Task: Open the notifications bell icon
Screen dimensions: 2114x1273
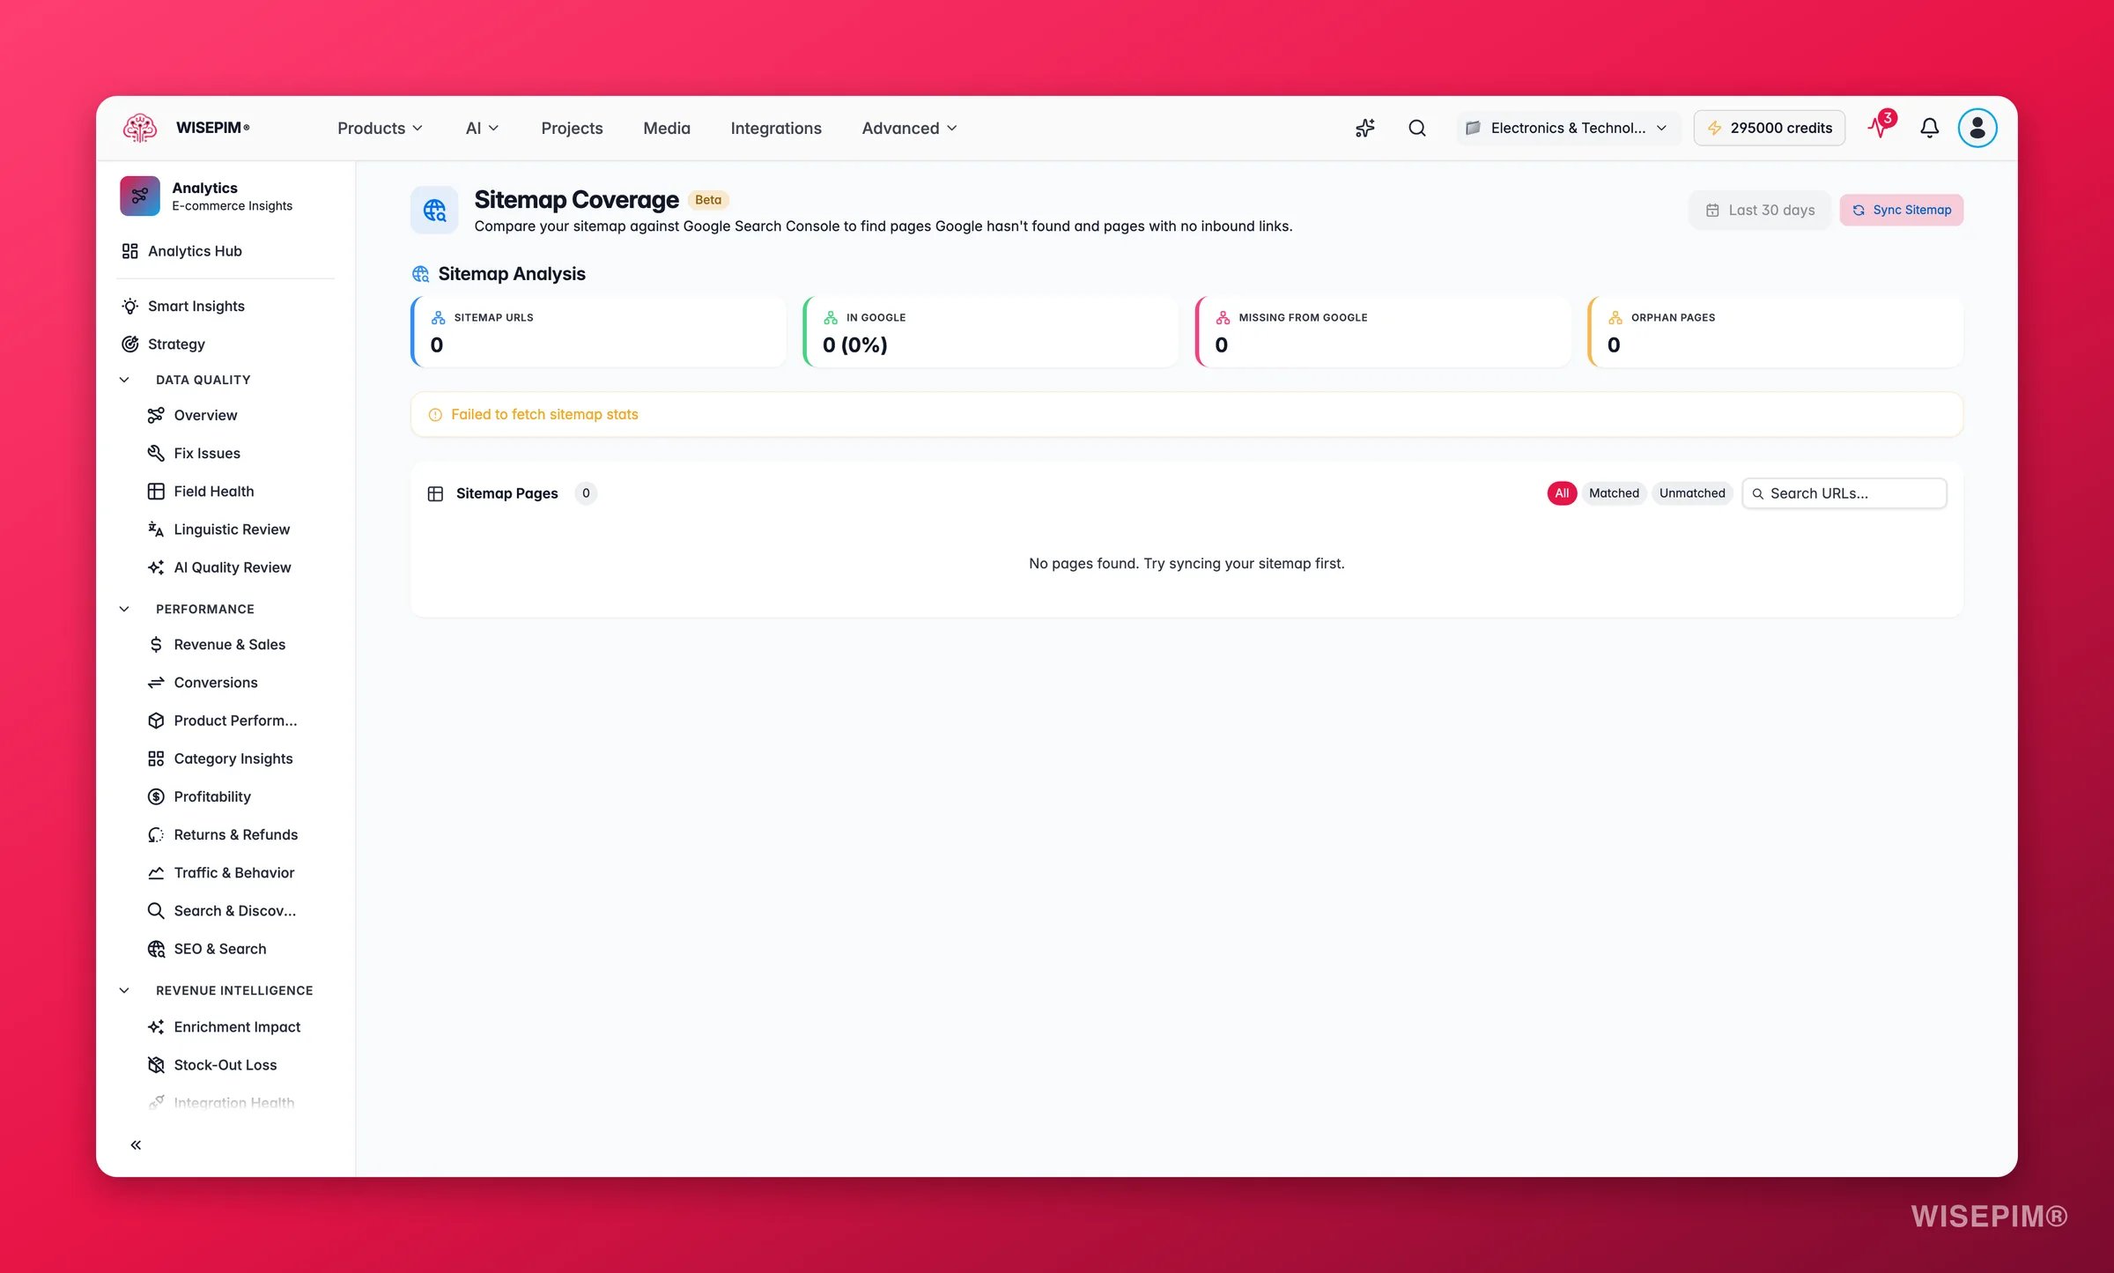Action: (1929, 128)
